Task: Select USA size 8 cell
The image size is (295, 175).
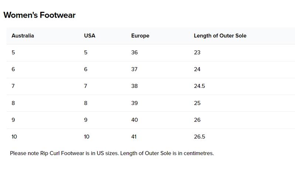Action: click(x=86, y=103)
